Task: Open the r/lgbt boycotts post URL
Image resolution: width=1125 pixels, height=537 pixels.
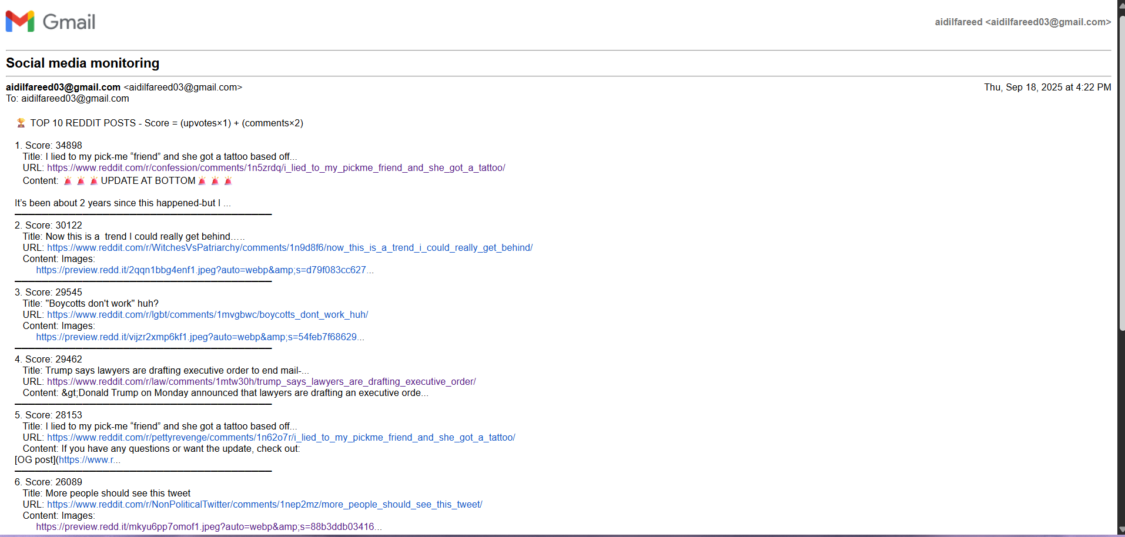Action: (207, 315)
